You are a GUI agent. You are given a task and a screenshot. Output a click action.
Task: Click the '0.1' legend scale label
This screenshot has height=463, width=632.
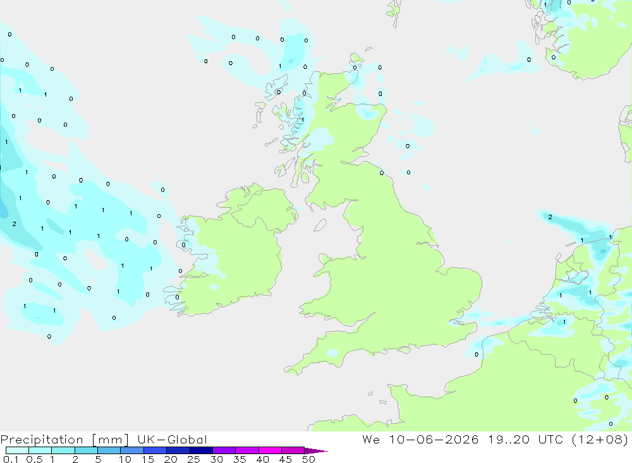point(10,459)
